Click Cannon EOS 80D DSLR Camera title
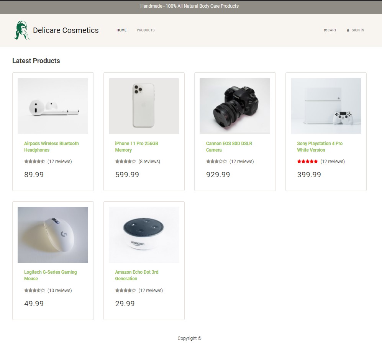The image size is (382, 343). click(x=229, y=147)
